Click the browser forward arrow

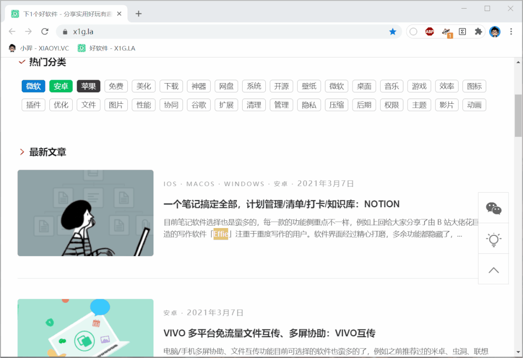29,31
